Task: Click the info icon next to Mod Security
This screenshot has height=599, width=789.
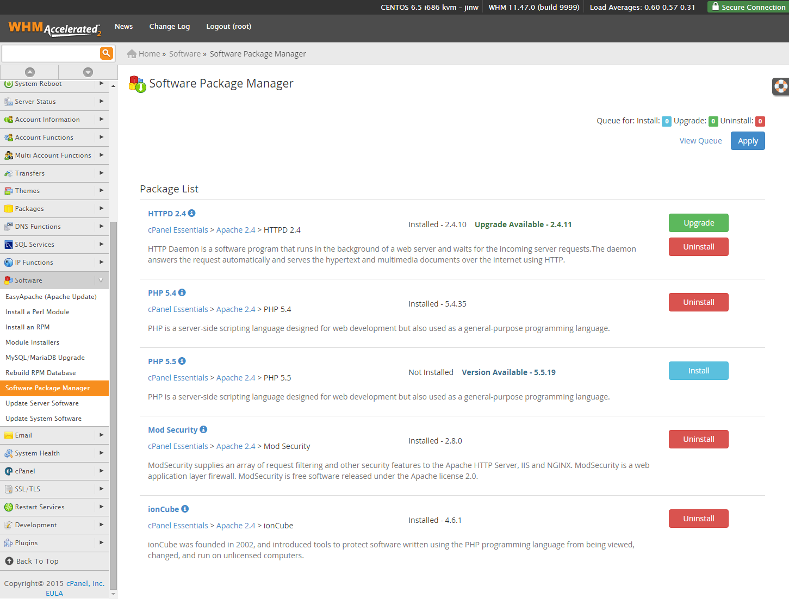Action: pyautogui.click(x=203, y=429)
